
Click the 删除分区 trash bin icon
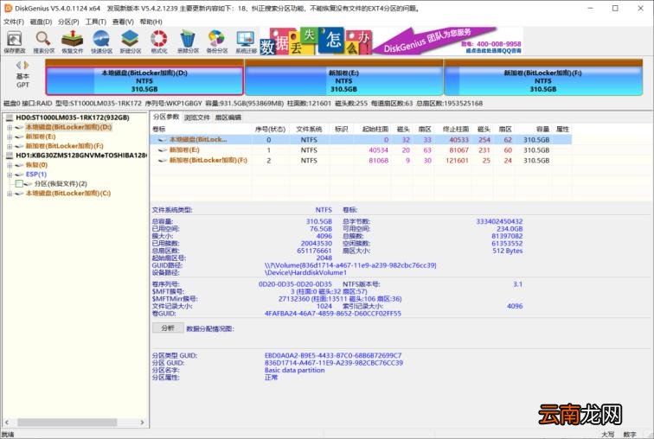click(x=188, y=41)
